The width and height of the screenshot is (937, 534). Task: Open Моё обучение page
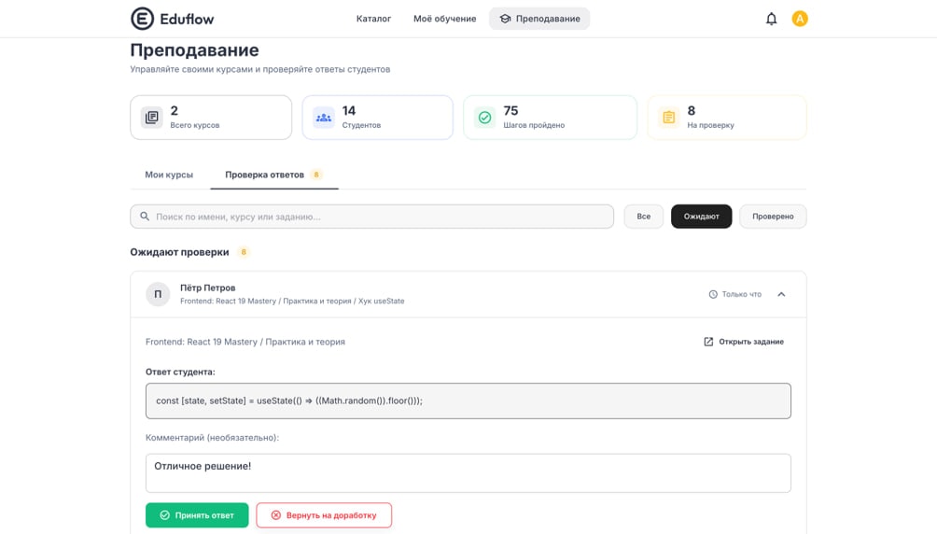tap(444, 19)
